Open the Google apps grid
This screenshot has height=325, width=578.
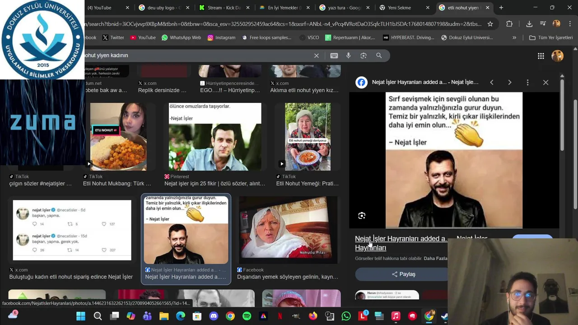pos(541,56)
